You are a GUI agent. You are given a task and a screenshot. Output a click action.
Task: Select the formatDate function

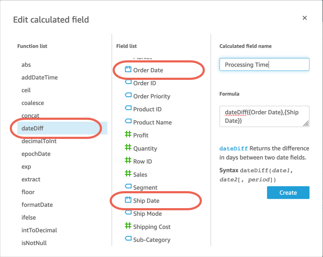[x=37, y=205]
